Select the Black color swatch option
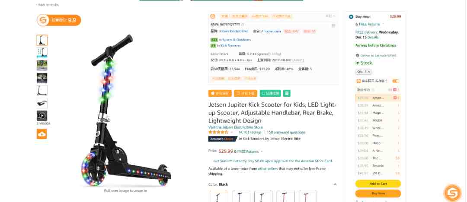Image resolution: width=467 pixels, height=202 pixels. [x=219, y=197]
